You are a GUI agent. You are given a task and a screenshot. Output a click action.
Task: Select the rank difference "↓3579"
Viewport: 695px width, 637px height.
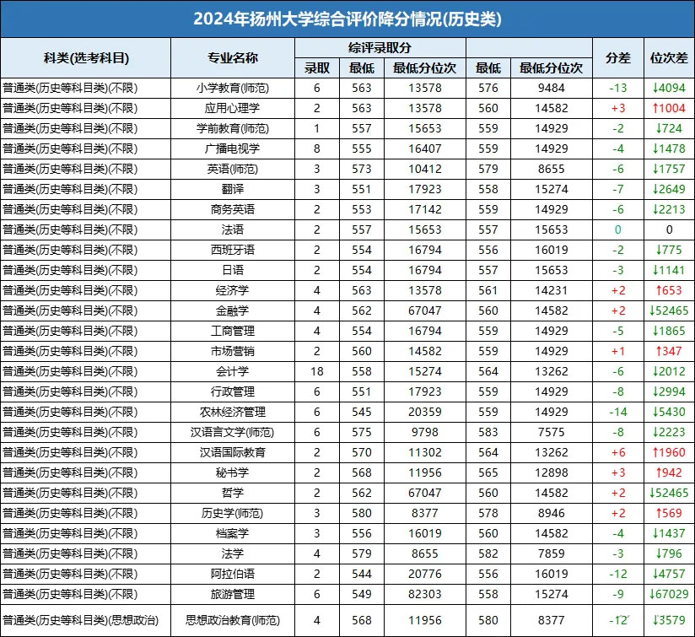click(x=669, y=620)
